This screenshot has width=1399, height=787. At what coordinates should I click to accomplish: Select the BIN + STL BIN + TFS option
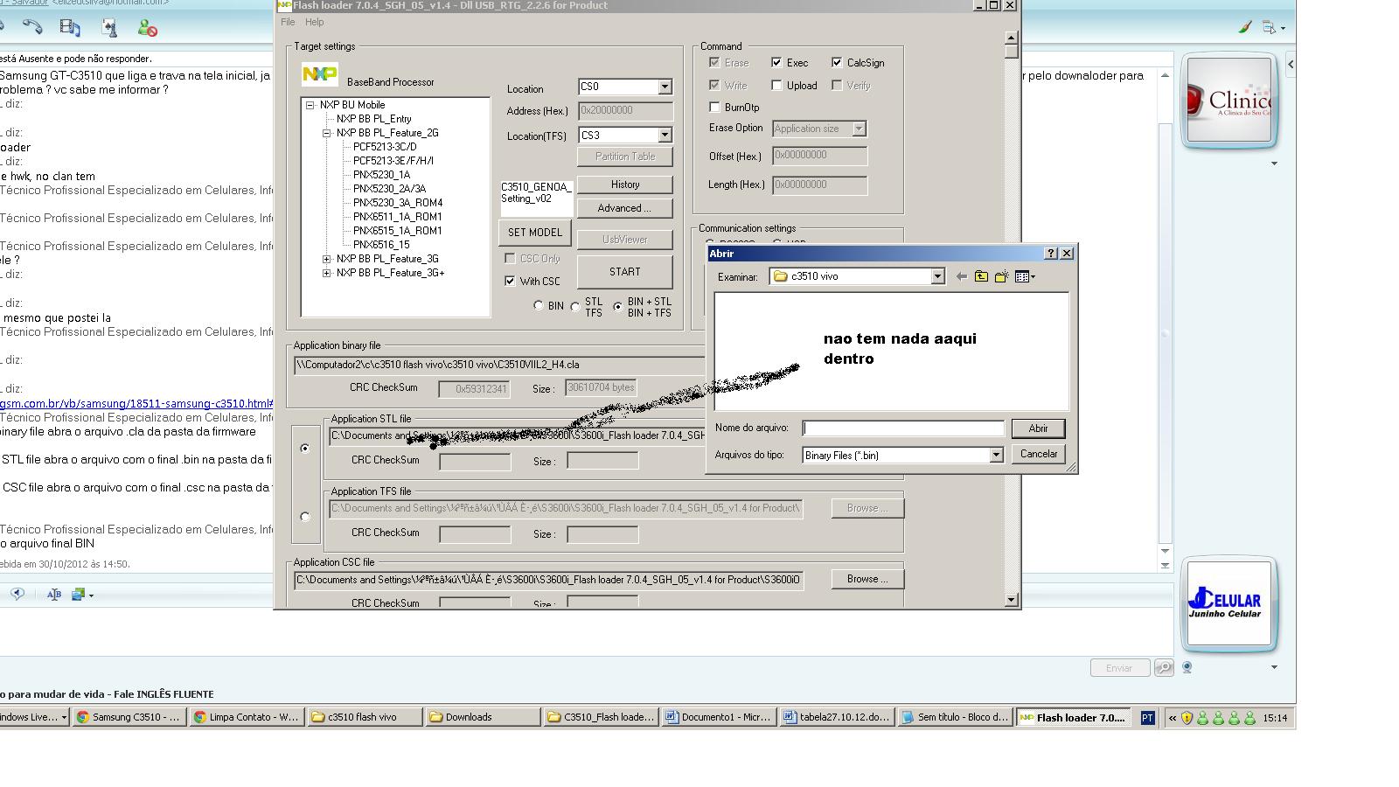618,306
